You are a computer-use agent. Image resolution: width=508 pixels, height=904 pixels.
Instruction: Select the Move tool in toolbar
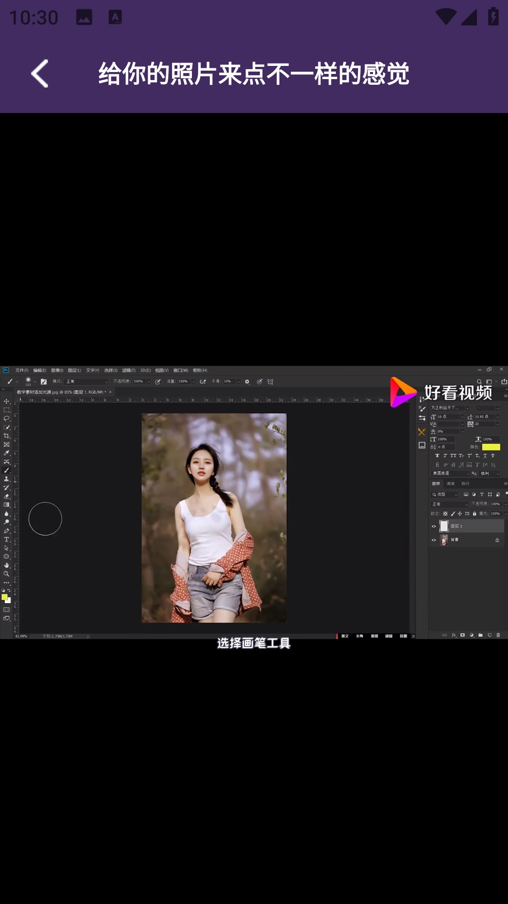pyautogui.click(x=7, y=401)
